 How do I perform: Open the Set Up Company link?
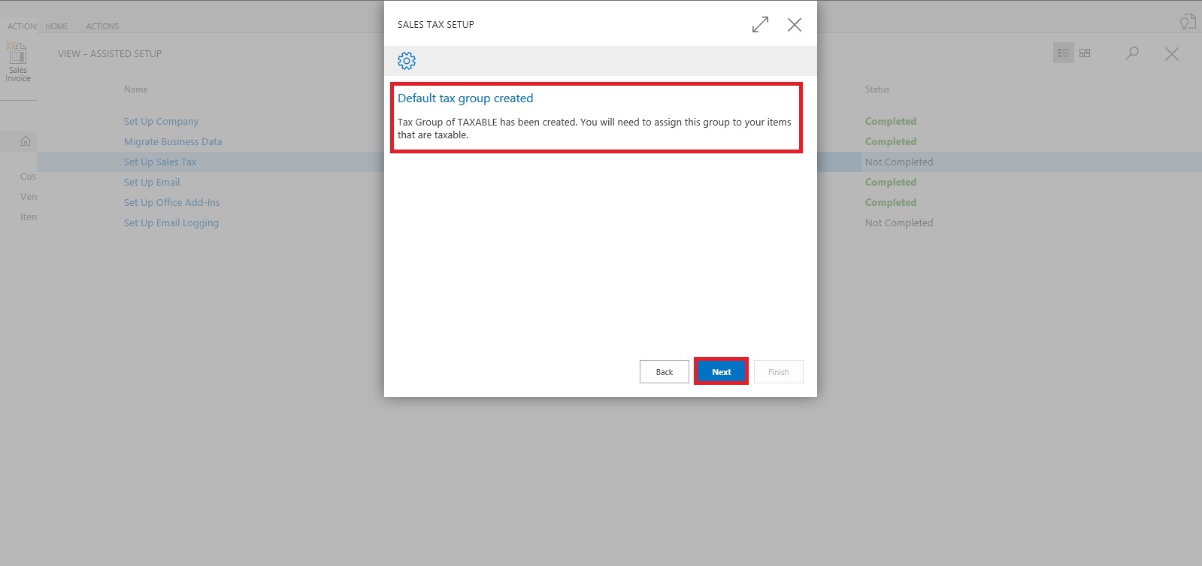click(161, 122)
